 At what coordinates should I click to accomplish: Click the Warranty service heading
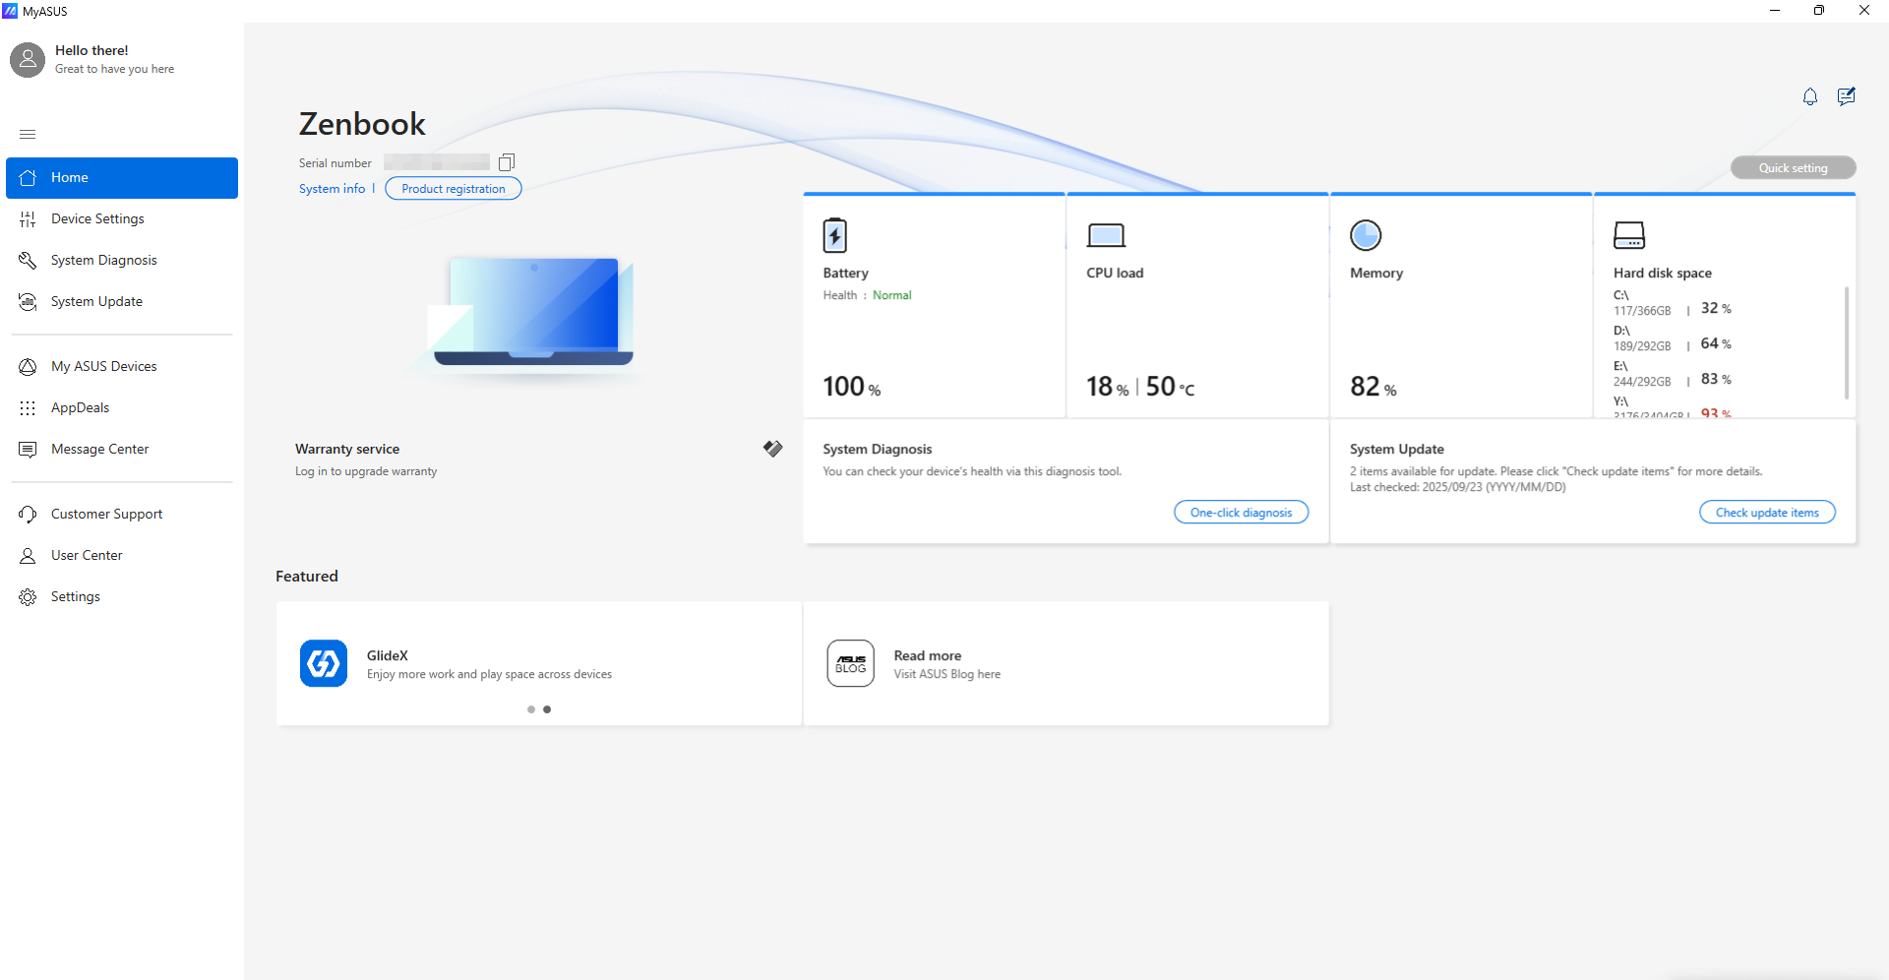[x=347, y=449]
